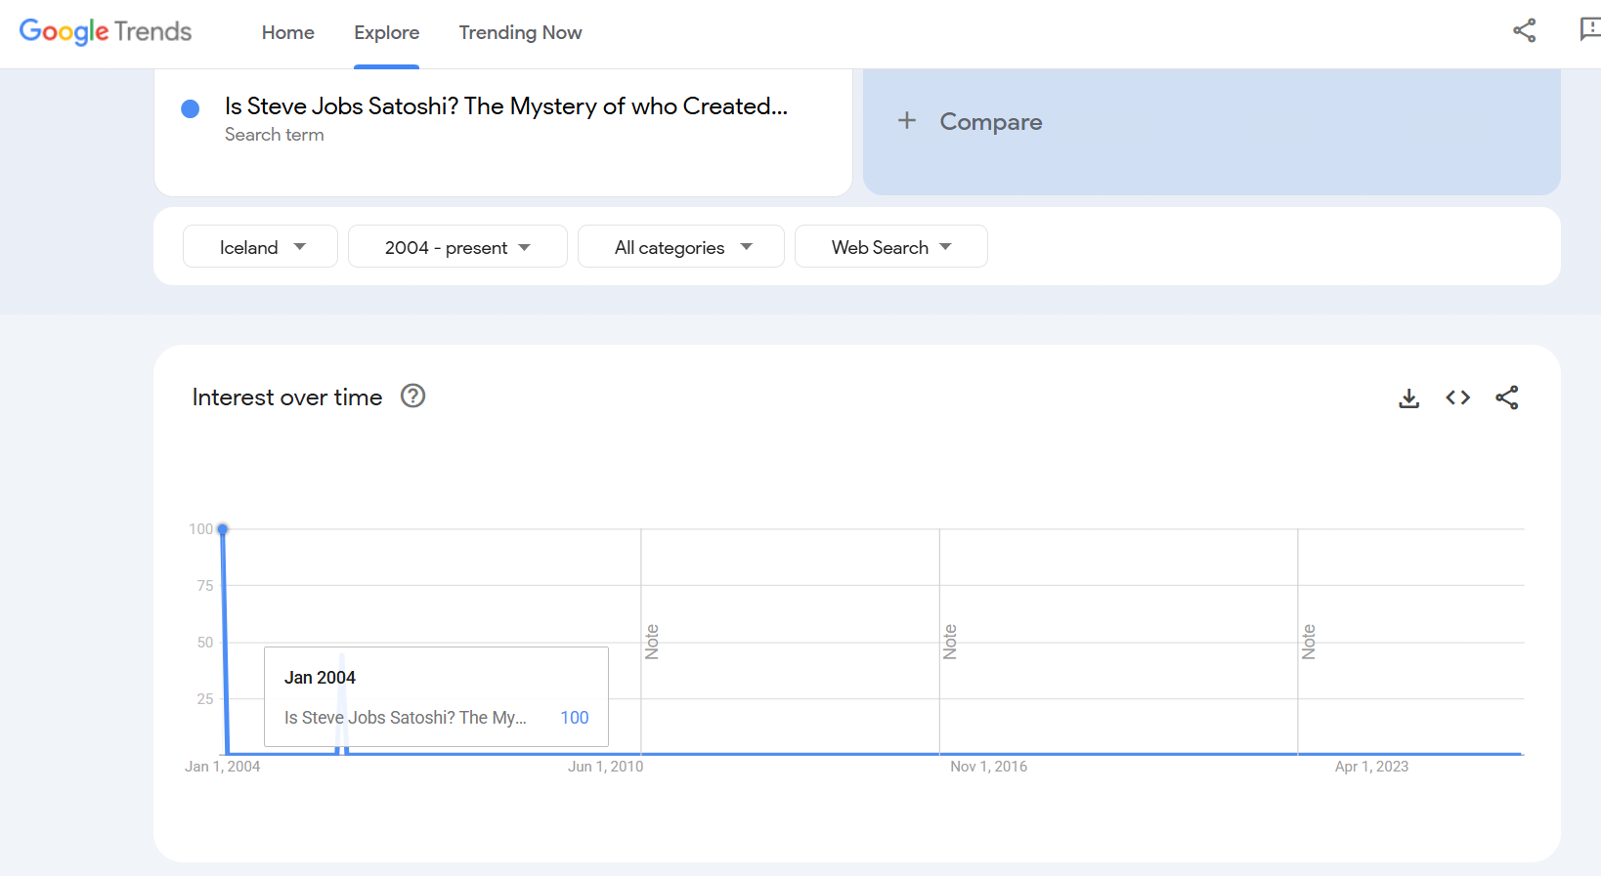Click the Jan 2004 data point at 100
The width and height of the screenshot is (1601, 876).
[223, 529]
